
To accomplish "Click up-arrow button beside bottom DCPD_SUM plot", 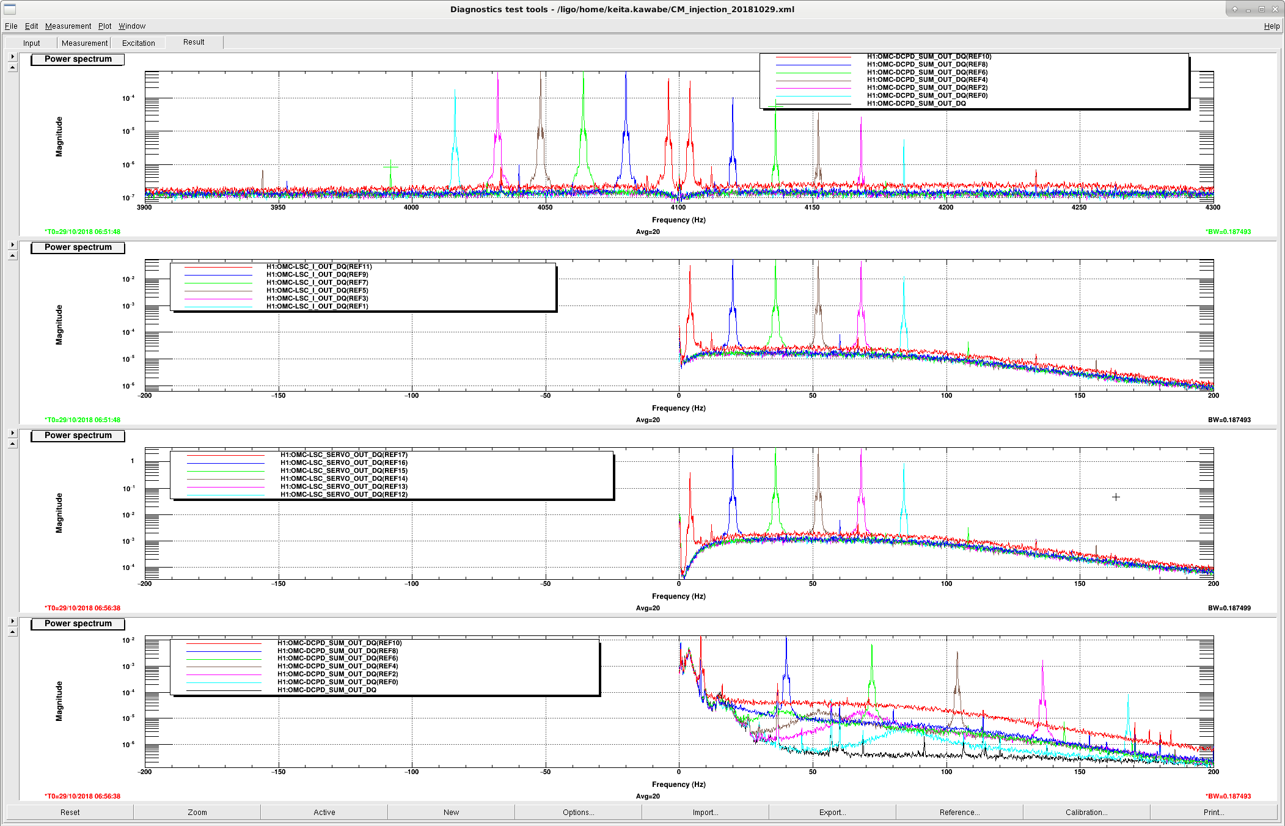I will click(x=13, y=632).
